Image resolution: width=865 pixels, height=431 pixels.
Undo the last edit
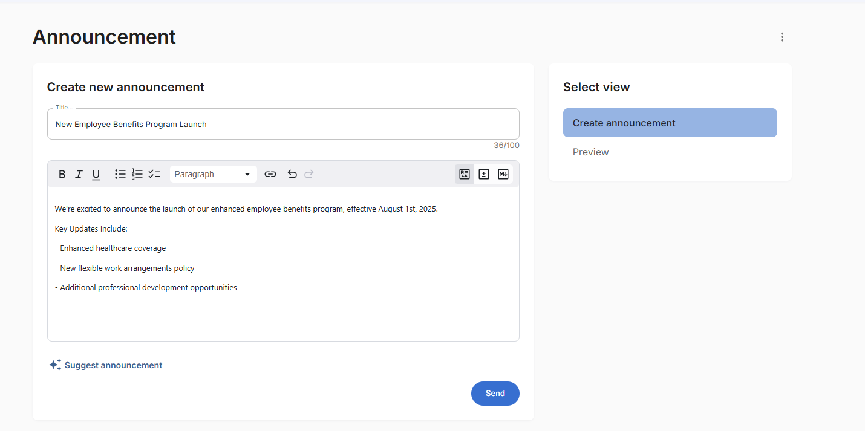coord(292,174)
